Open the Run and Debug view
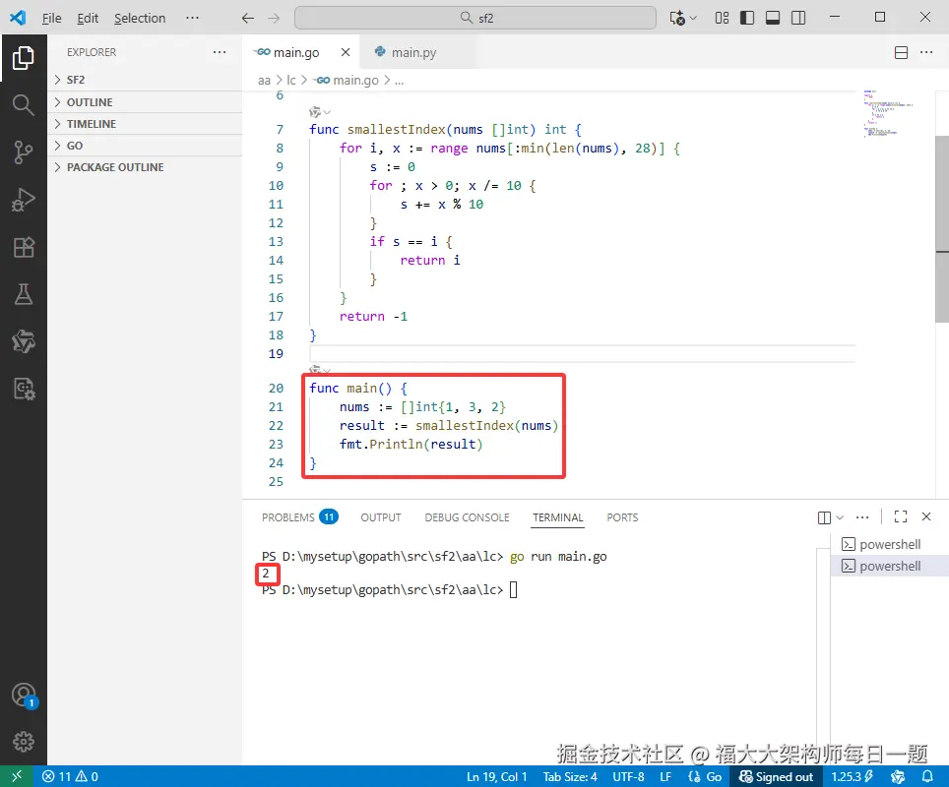This screenshot has width=949, height=787. 23,200
